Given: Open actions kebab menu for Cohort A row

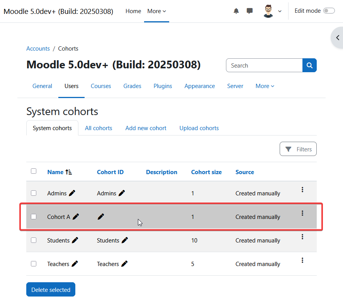Looking at the screenshot, I should (302, 213).
